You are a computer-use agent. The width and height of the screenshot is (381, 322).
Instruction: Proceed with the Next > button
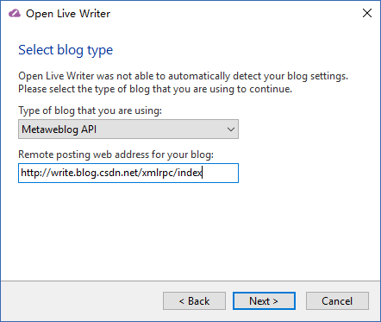click(x=264, y=301)
